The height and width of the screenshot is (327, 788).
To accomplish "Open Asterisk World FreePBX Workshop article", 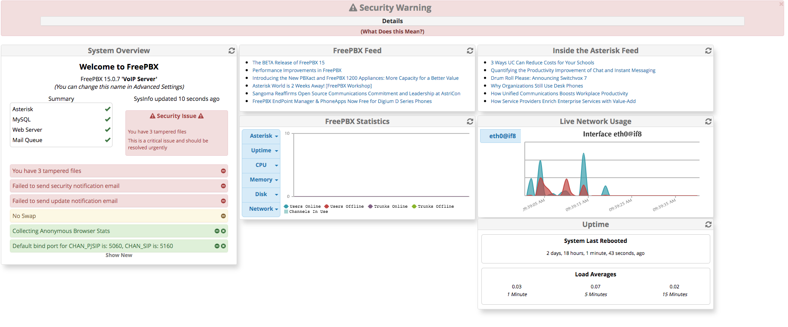I will 312,86.
